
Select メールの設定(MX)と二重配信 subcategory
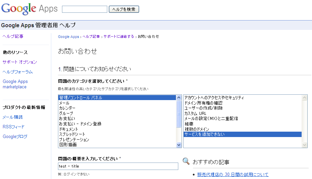243,119
